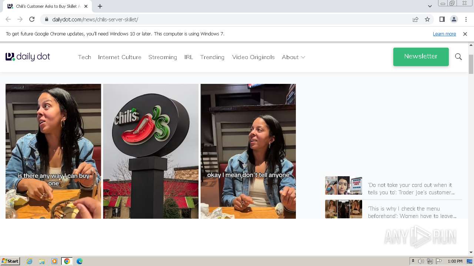This screenshot has height=266, width=474.
Task: Reload the Daily Dot page
Action: coord(32,20)
